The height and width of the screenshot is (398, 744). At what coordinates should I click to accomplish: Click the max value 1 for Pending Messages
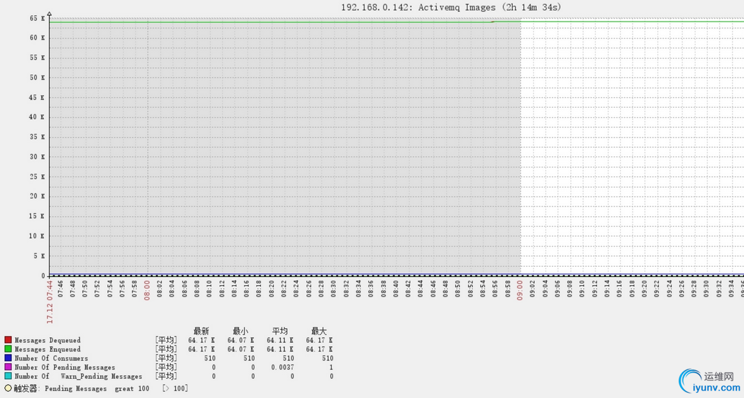[331, 367]
